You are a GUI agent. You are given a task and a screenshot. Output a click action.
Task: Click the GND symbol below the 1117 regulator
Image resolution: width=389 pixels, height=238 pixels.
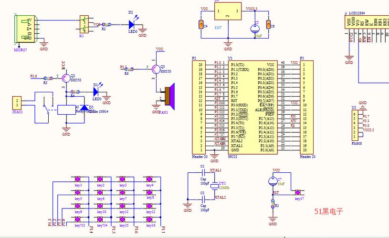pyautogui.click(x=228, y=45)
